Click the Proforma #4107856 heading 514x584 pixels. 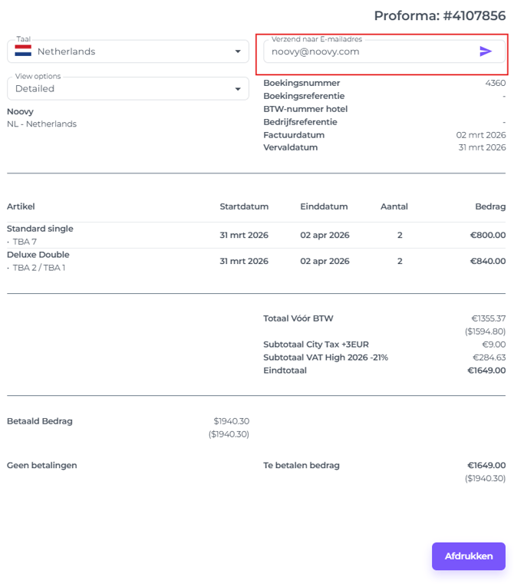pos(440,15)
